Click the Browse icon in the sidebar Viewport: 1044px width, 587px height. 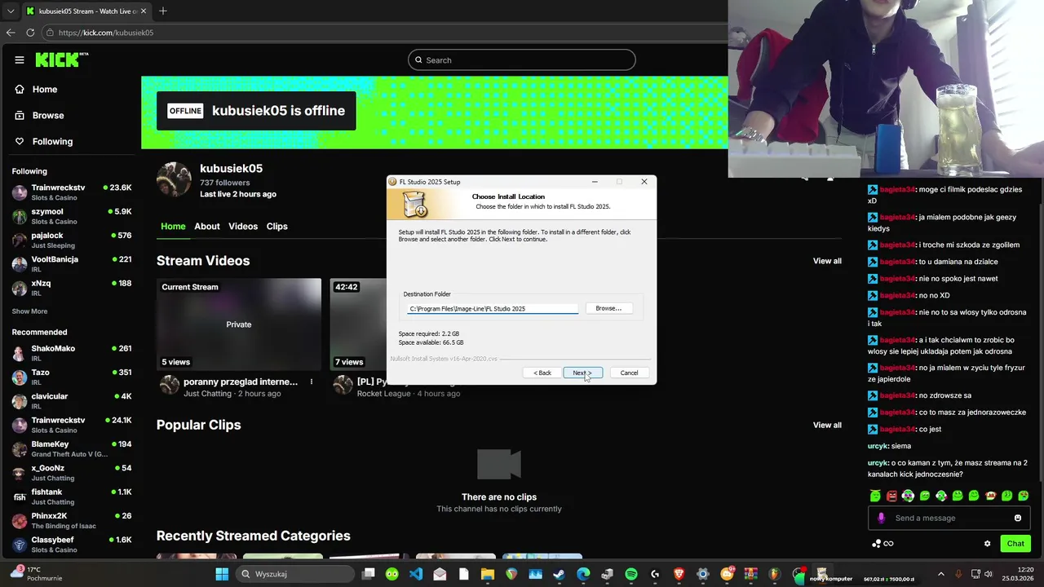[20, 115]
